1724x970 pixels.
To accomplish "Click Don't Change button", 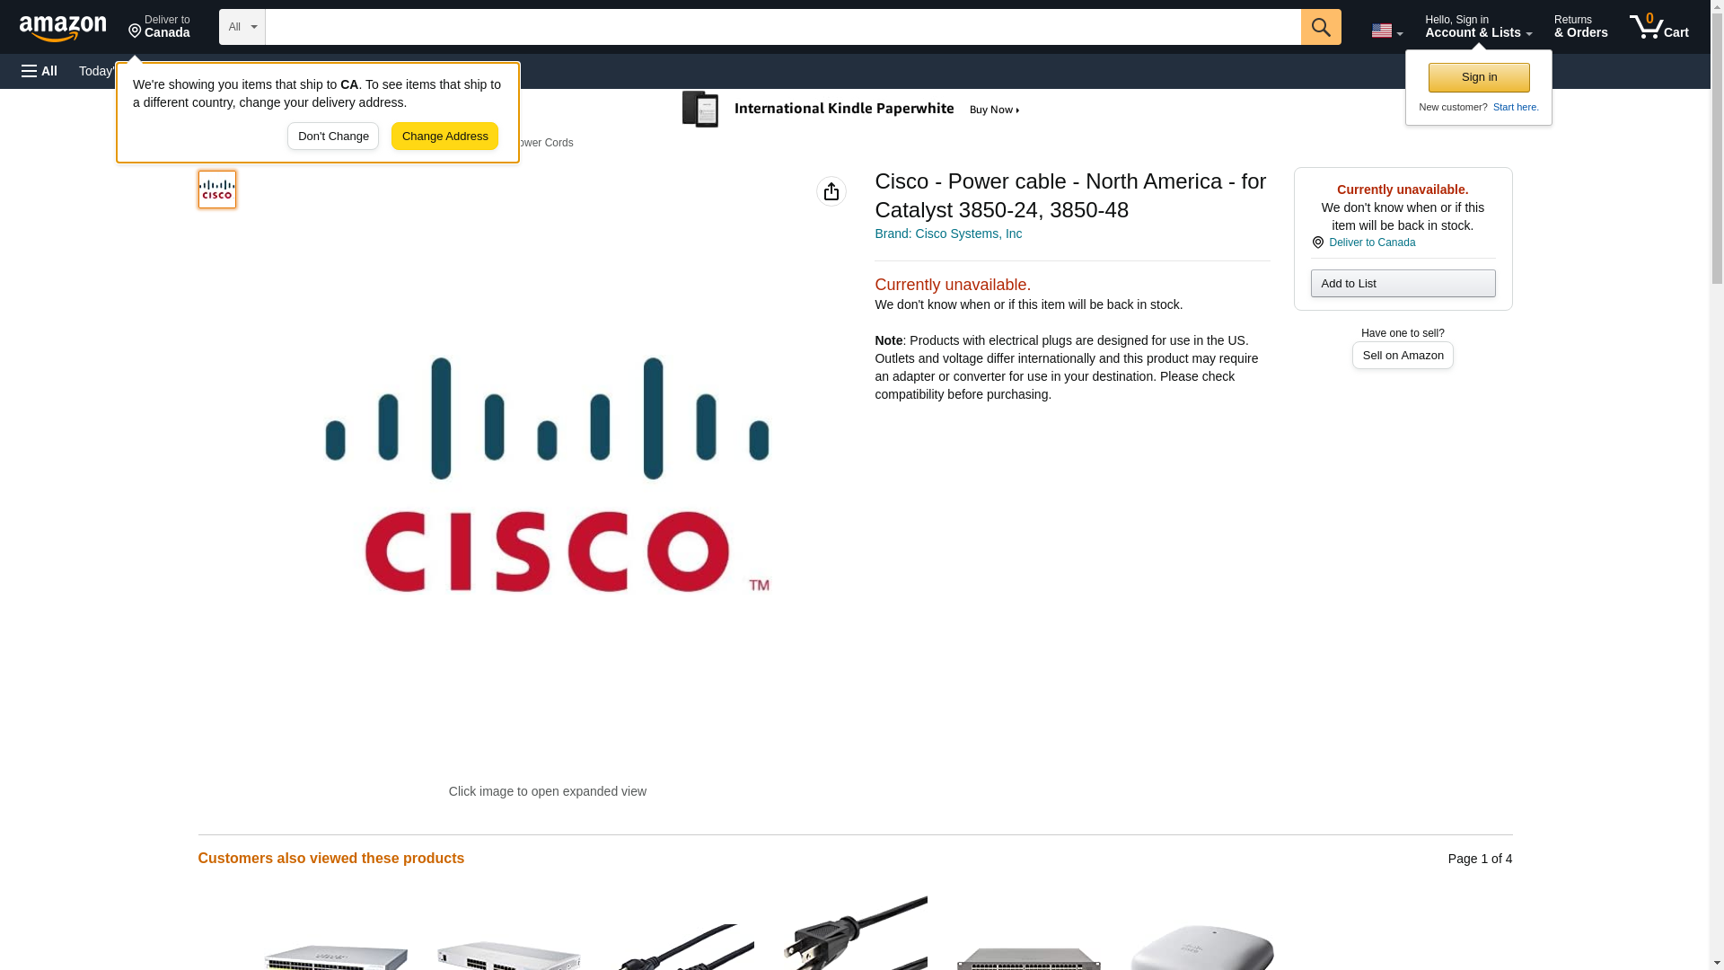I will (x=333, y=137).
